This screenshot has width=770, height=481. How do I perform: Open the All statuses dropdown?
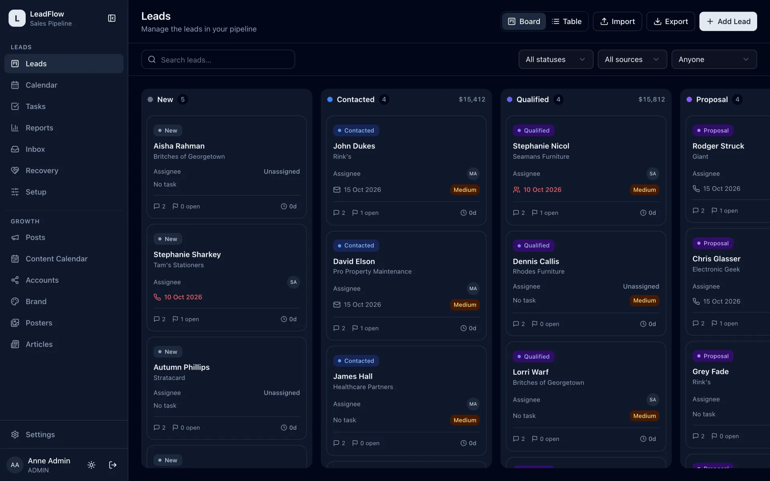(x=555, y=59)
